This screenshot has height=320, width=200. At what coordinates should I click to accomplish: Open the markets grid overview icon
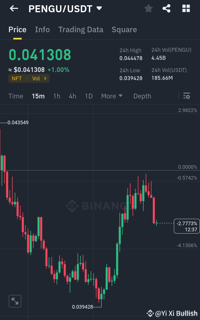(186, 8)
